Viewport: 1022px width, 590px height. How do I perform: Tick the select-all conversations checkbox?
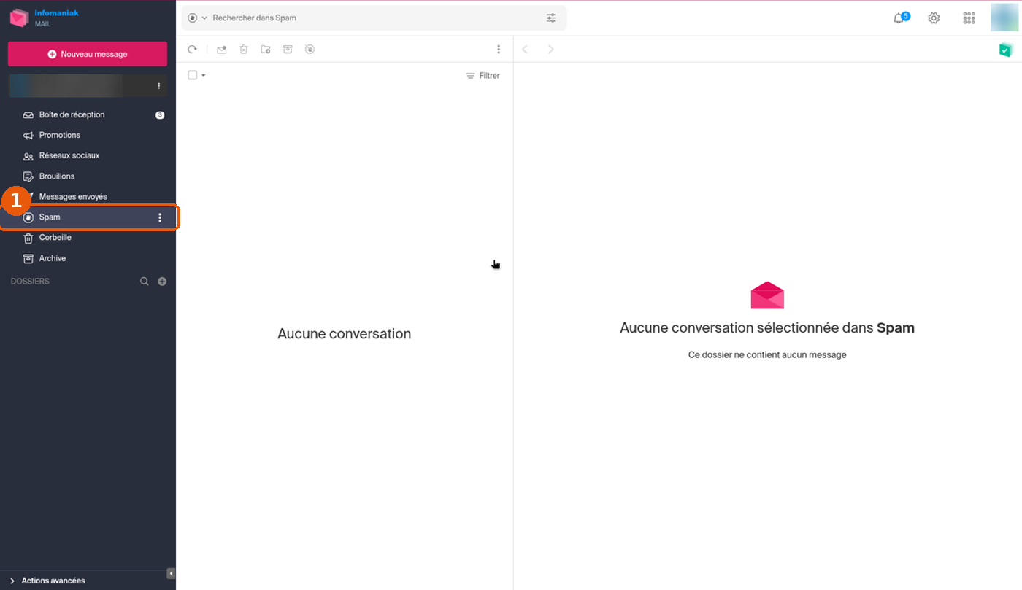(193, 75)
